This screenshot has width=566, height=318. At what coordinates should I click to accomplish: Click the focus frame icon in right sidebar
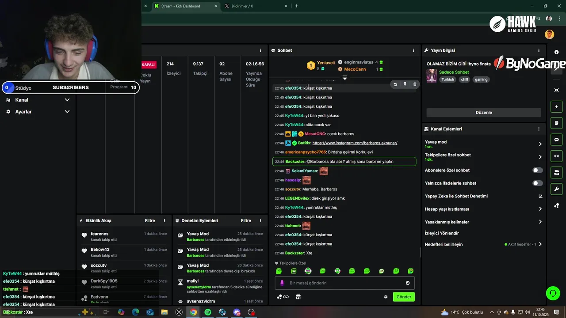pos(557,90)
